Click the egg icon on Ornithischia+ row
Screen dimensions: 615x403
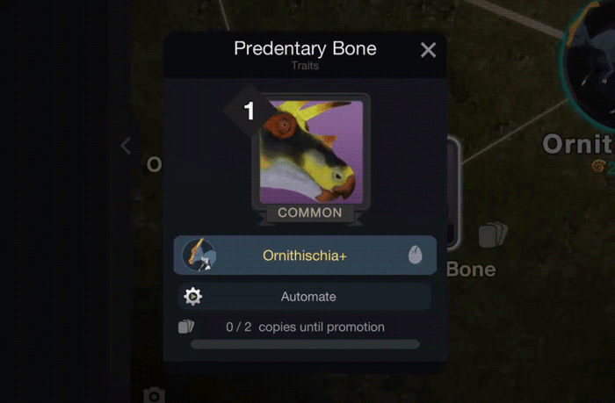click(415, 255)
